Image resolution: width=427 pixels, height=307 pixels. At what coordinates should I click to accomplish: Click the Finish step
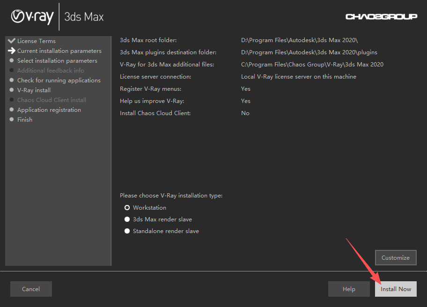point(25,119)
